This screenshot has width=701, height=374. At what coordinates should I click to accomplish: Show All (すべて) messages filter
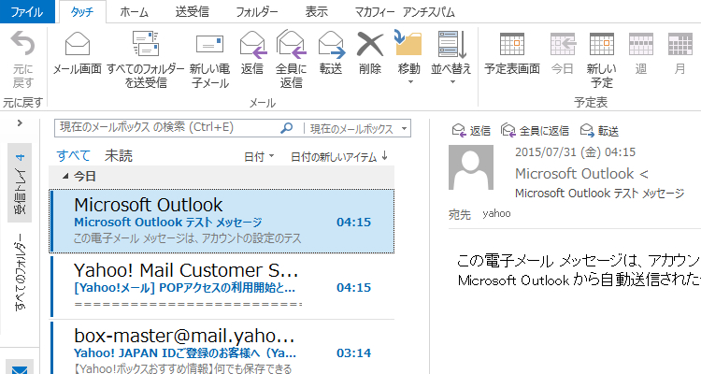(73, 156)
